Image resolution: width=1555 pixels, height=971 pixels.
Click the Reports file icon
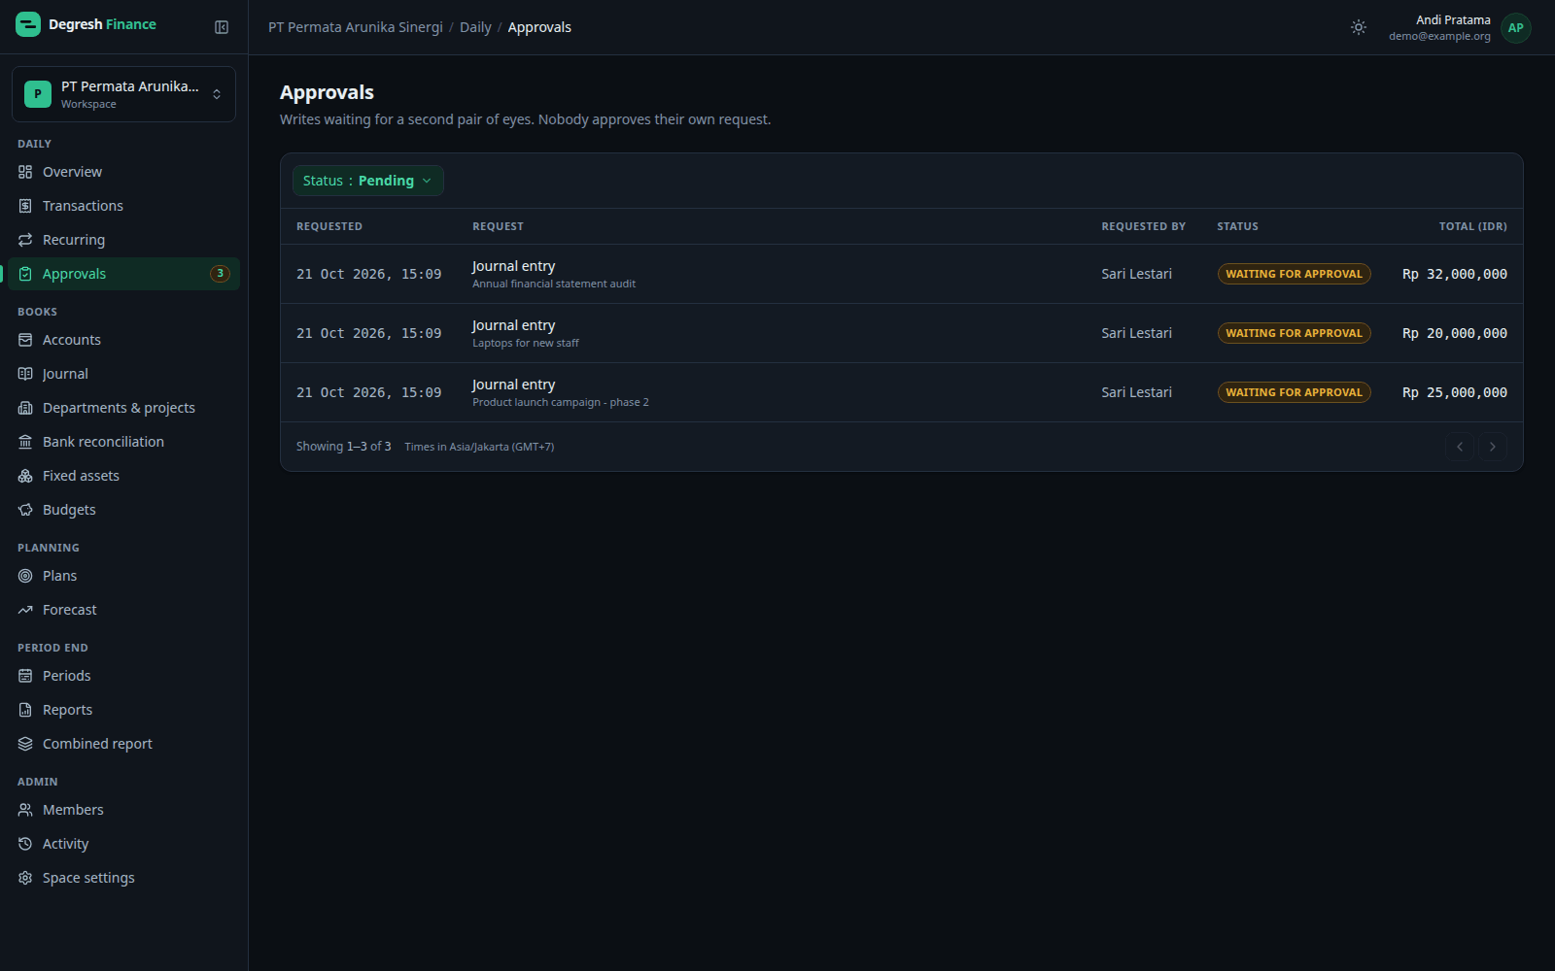pyautogui.click(x=25, y=710)
